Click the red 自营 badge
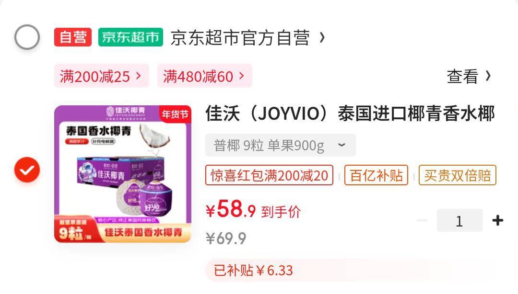 73,37
